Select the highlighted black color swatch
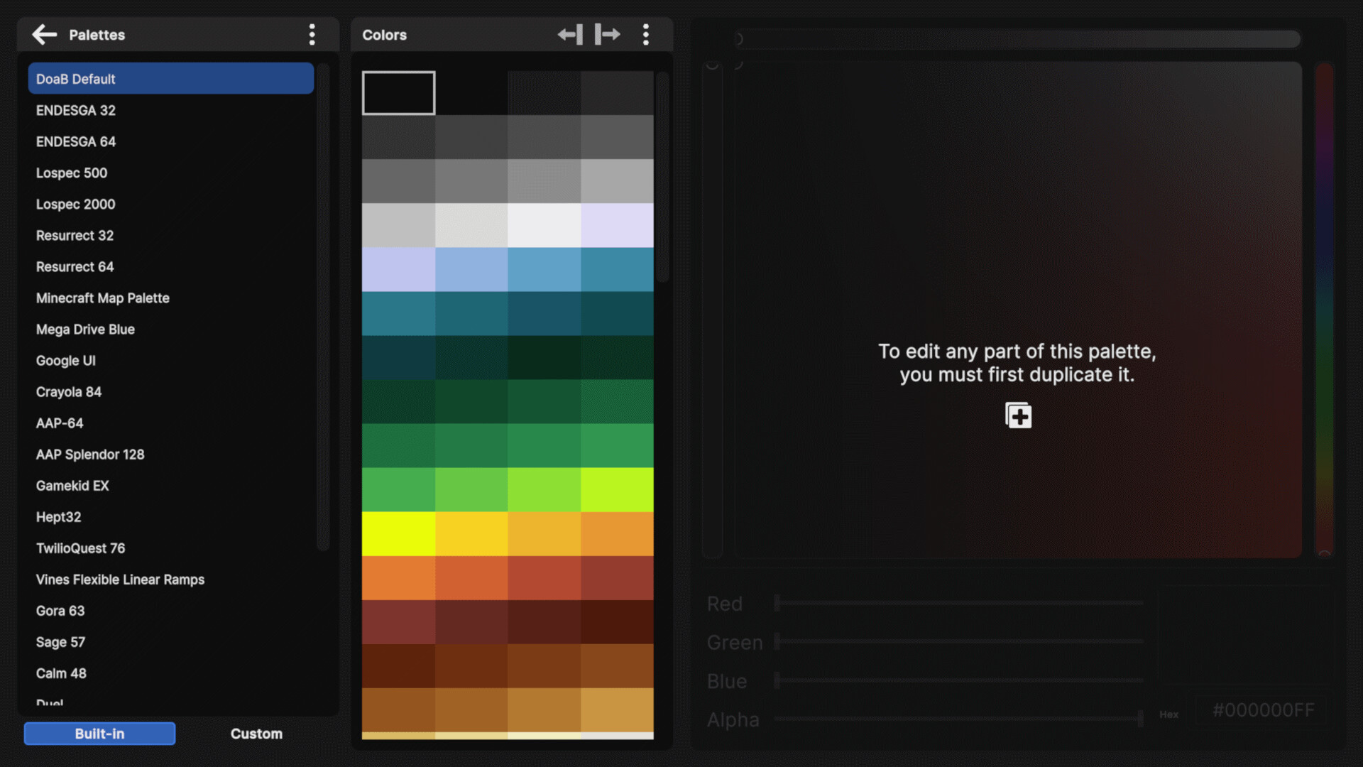Screen dimensions: 1363x767 coord(398,92)
